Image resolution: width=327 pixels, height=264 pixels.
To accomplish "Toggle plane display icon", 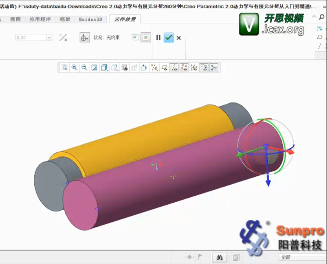I will coord(164,67).
